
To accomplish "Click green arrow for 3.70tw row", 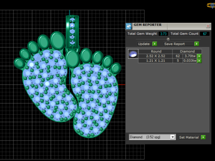I will coord(199,56).
